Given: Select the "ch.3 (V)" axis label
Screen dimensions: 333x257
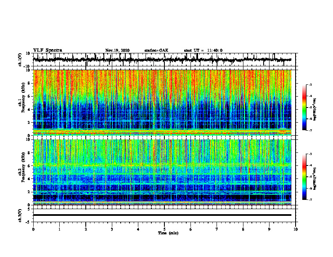Looking at the screenshot, I should (20, 215).
